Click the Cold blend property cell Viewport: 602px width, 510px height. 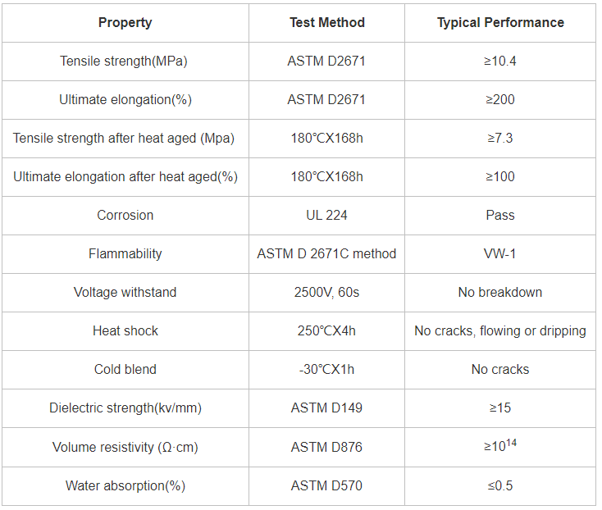(125, 370)
